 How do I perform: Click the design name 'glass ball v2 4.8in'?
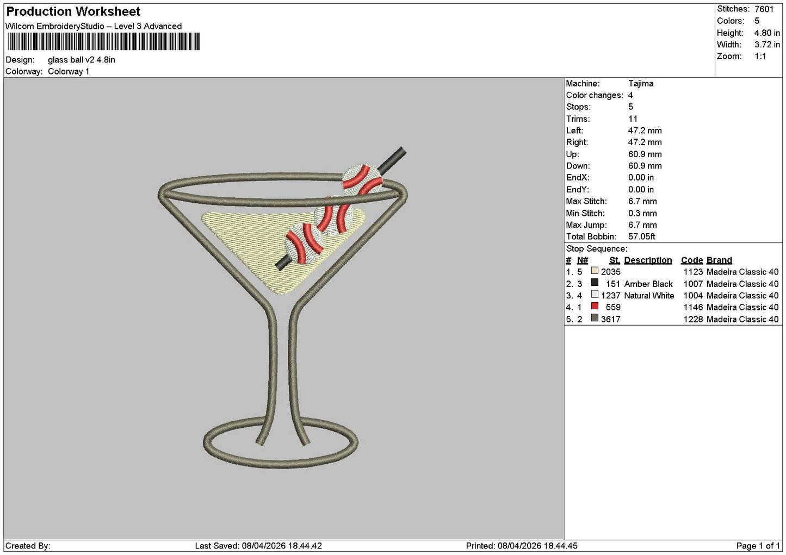(x=82, y=60)
